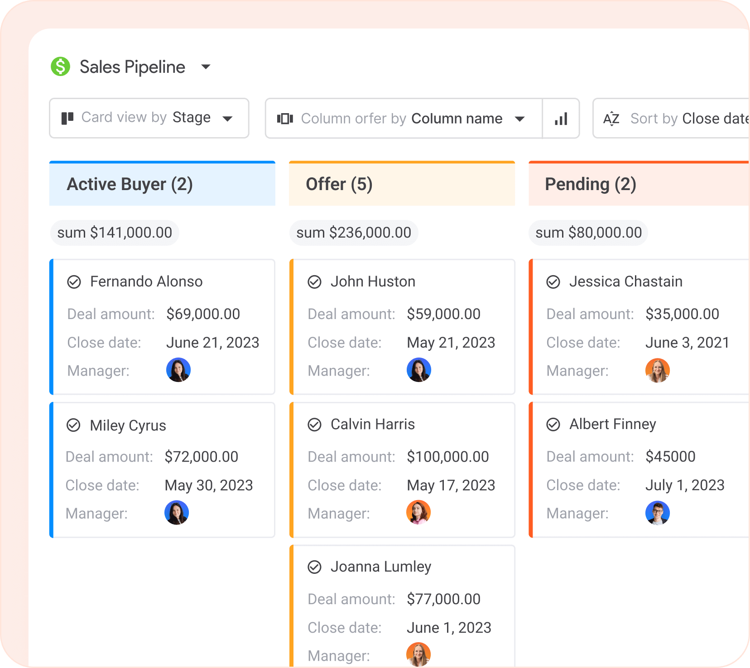Expand the Column name dropdown
The image size is (750, 668).
[x=520, y=118]
